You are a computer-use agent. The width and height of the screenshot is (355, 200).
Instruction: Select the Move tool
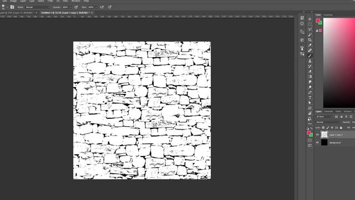point(310,19)
